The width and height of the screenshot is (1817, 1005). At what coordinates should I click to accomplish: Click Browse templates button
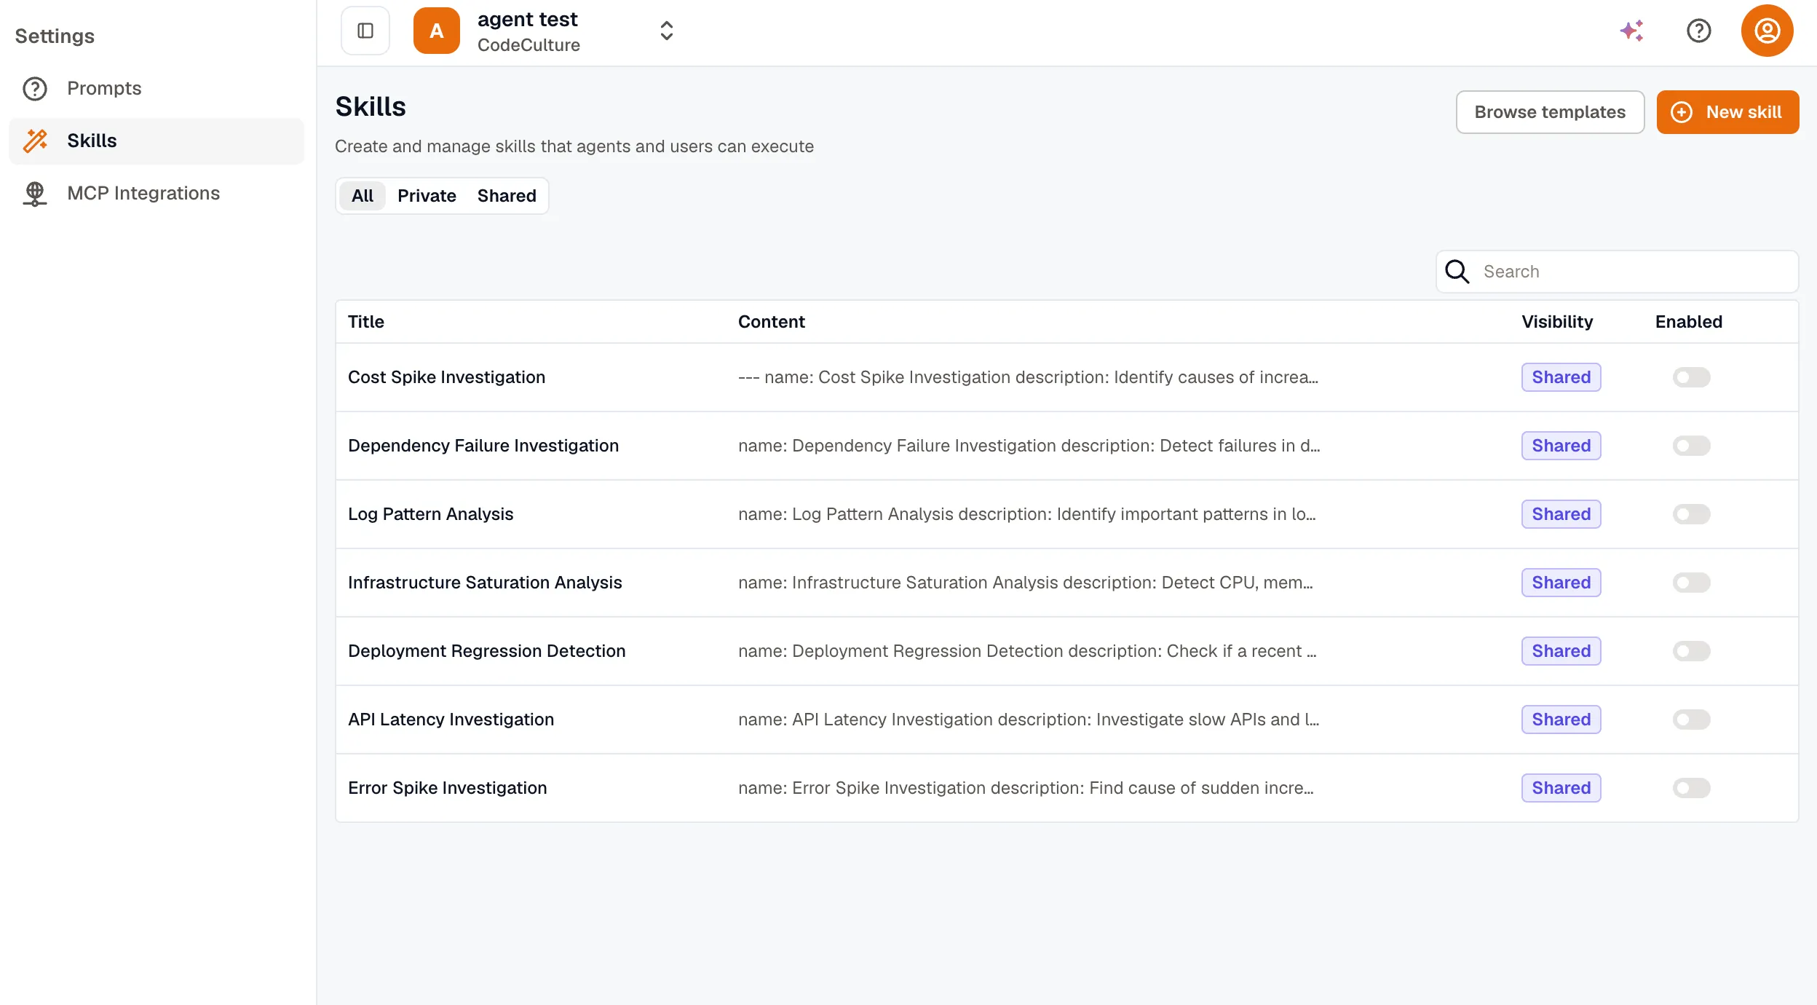[x=1550, y=112]
